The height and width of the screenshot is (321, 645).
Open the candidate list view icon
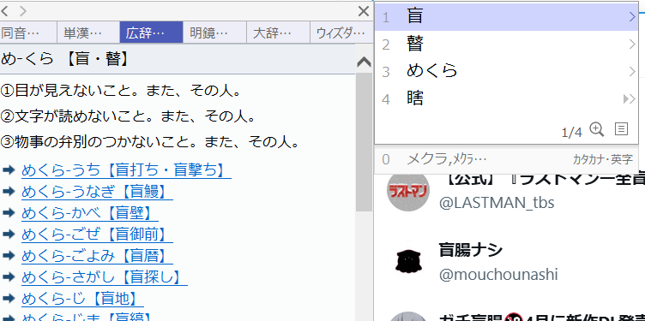[x=621, y=129]
